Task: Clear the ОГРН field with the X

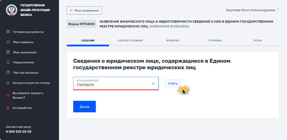Action: [x=153, y=84]
